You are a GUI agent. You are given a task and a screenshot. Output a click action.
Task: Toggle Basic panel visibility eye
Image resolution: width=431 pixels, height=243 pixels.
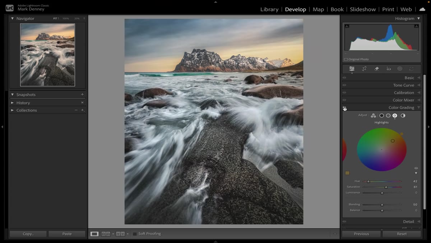point(344,78)
